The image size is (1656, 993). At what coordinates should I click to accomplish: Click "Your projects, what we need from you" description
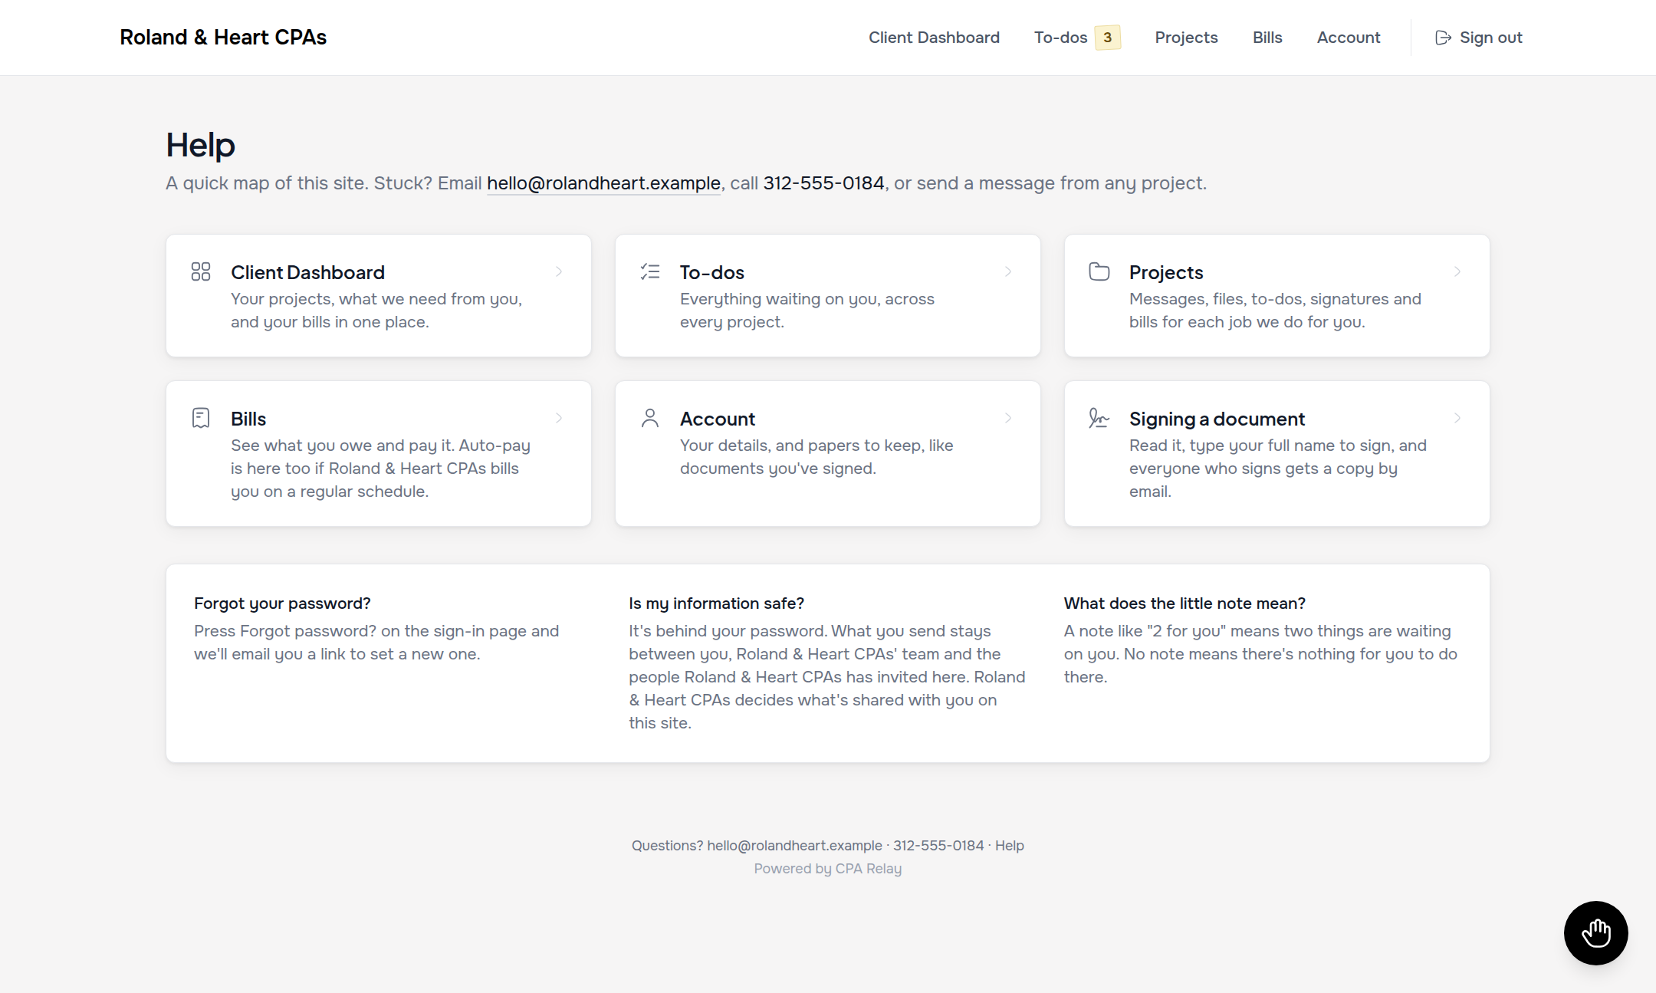376,311
